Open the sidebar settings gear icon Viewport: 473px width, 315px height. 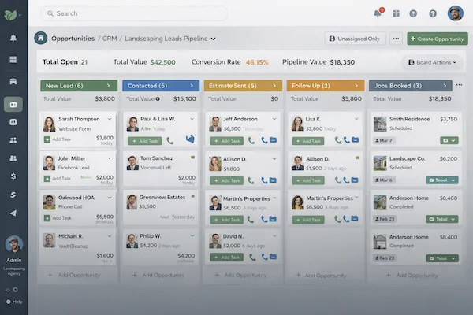(16, 289)
